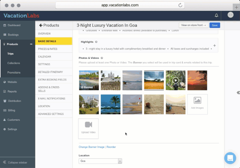The height and width of the screenshot is (168, 240).
Task: Collapse the Products sidebar section
Action: [x=31, y=44]
